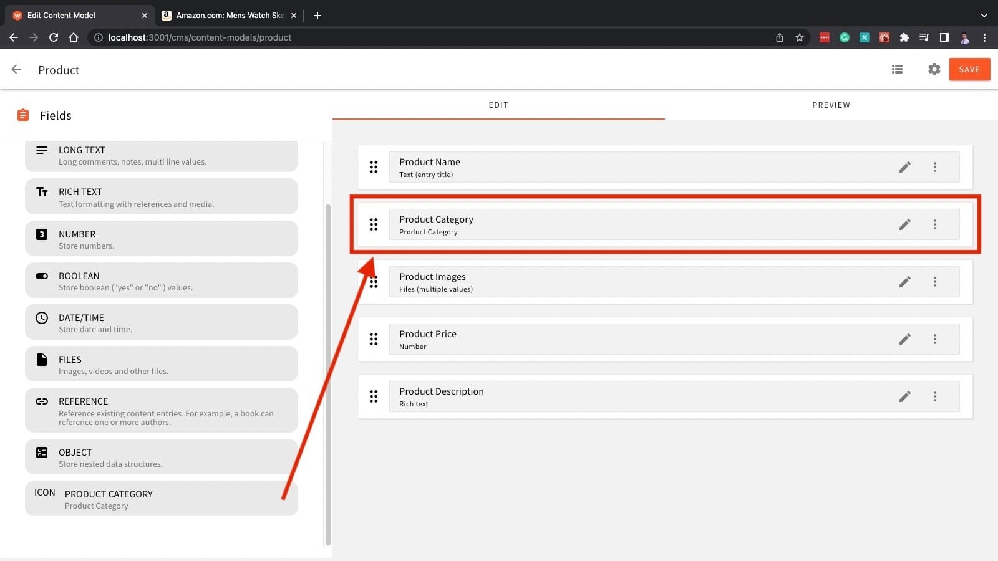Select the Object field type

pyautogui.click(x=161, y=456)
